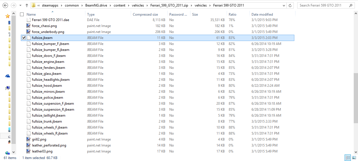
Task: Sort by the Type column header
Action: point(91,15)
